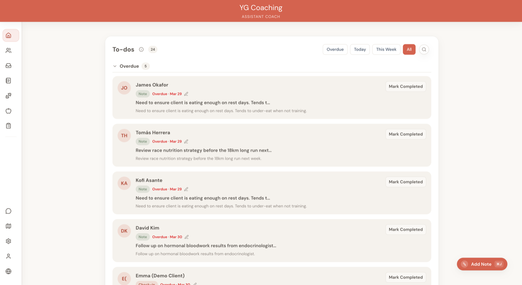
Task: Open the clipboard check-ins icon
Action: 9,125
